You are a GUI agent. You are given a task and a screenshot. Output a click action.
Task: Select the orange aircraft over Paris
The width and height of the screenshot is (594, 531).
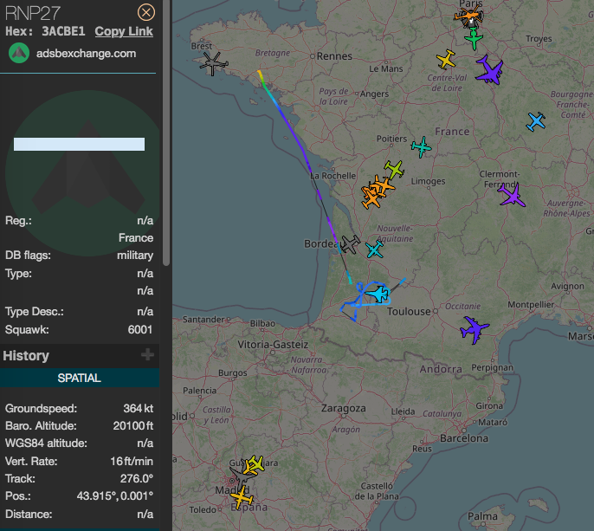pyautogui.click(x=467, y=16)
